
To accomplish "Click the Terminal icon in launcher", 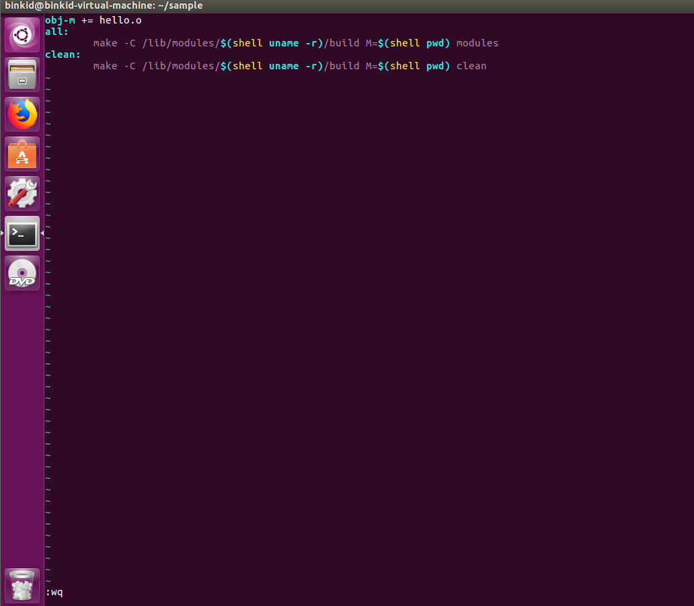I will point(22,233).
